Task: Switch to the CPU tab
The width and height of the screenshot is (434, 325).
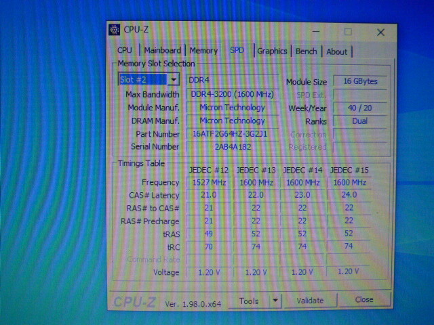Action: click(x=125, y=50)
